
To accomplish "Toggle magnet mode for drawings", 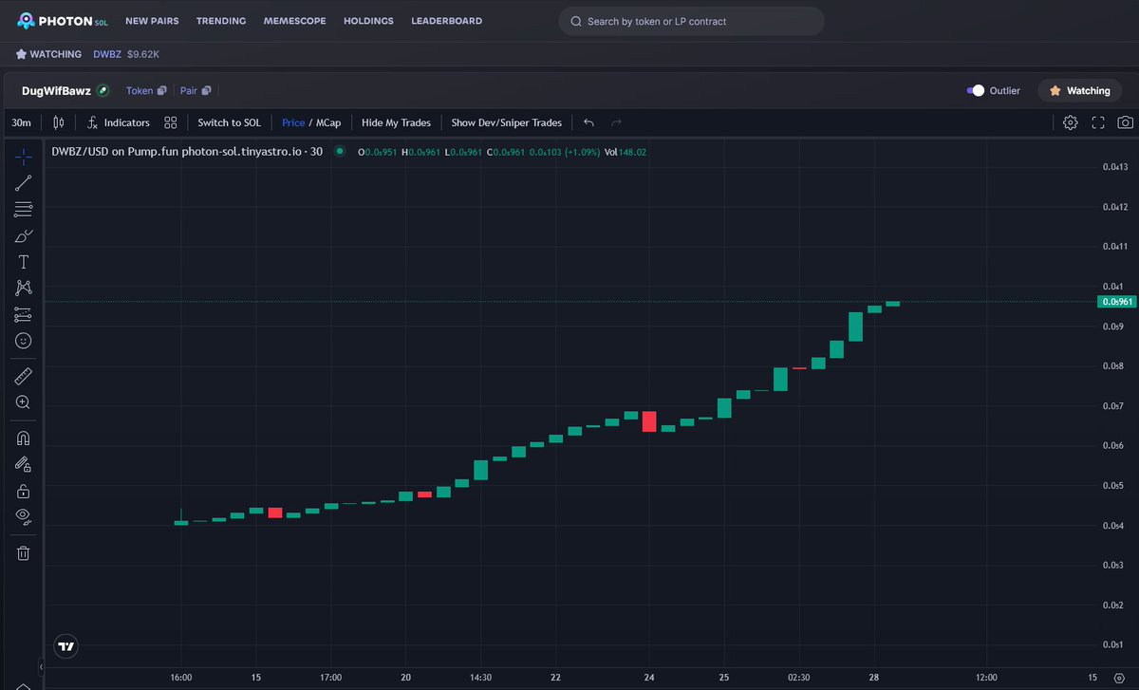I will click(x=24, y=438).
